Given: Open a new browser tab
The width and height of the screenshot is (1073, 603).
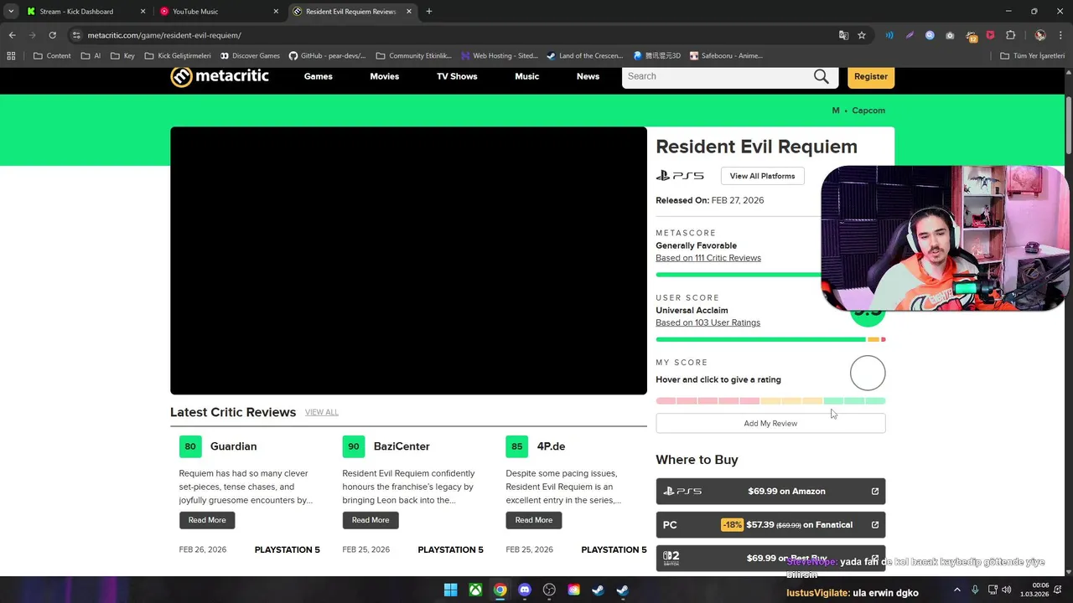Looking at the screenshot, I should (429, 12).
